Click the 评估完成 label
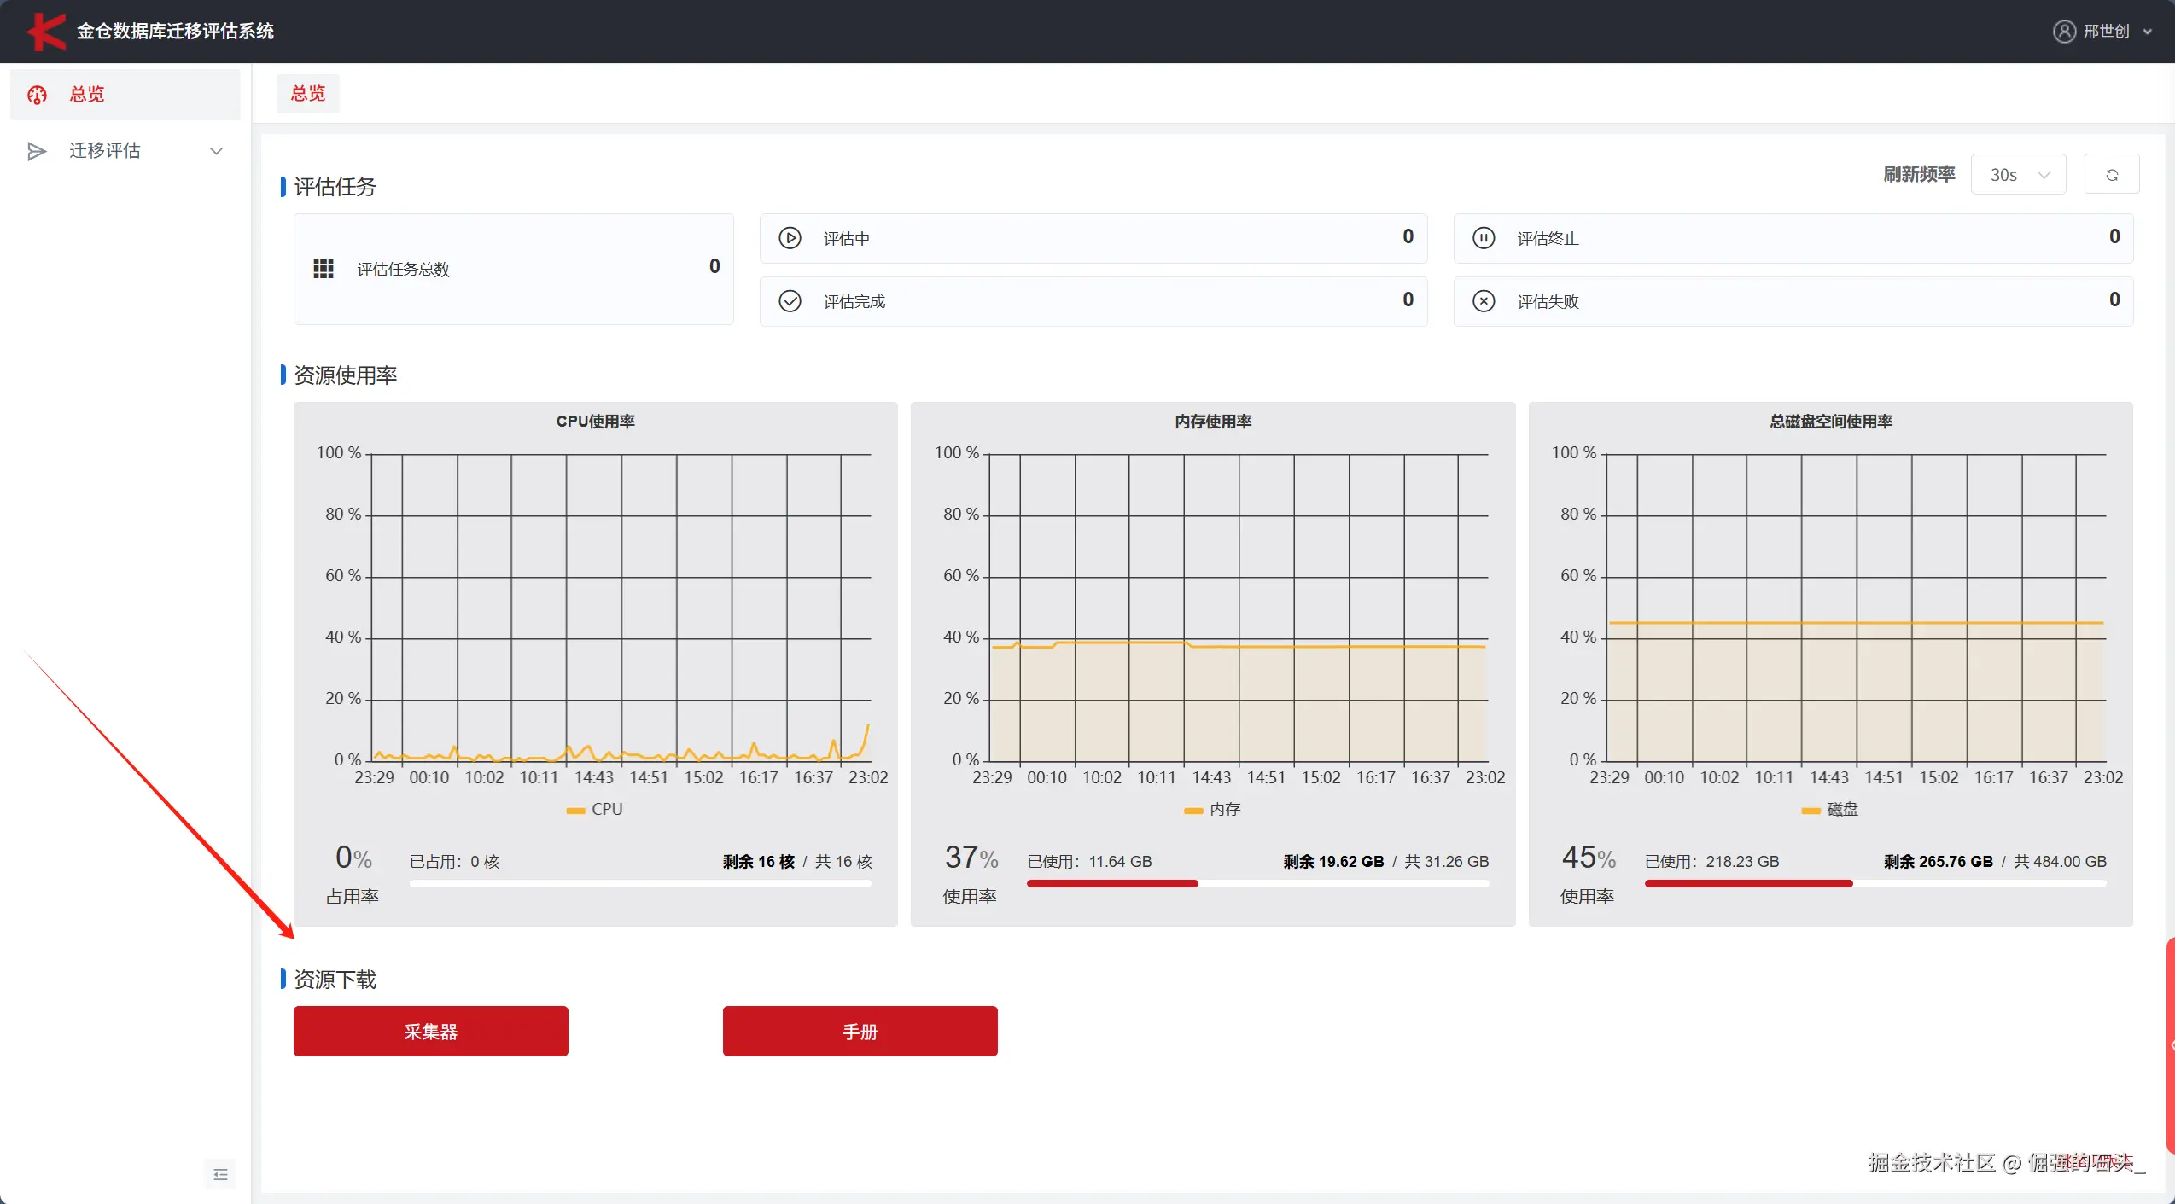This screenshot has height=1204, width=2175. coord(854,301)
